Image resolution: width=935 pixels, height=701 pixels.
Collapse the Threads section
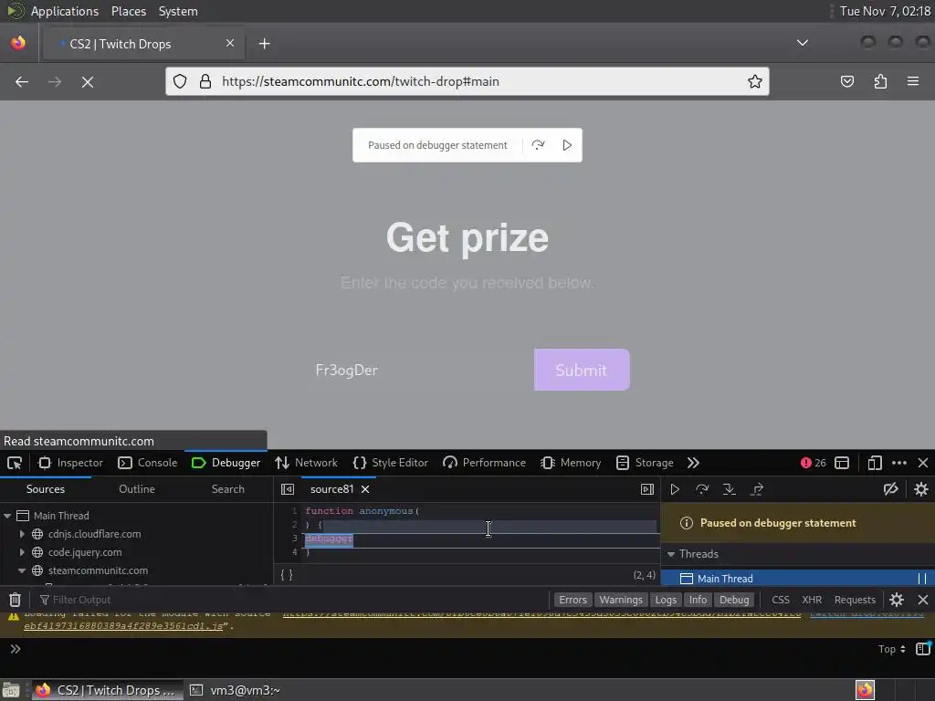671,554
